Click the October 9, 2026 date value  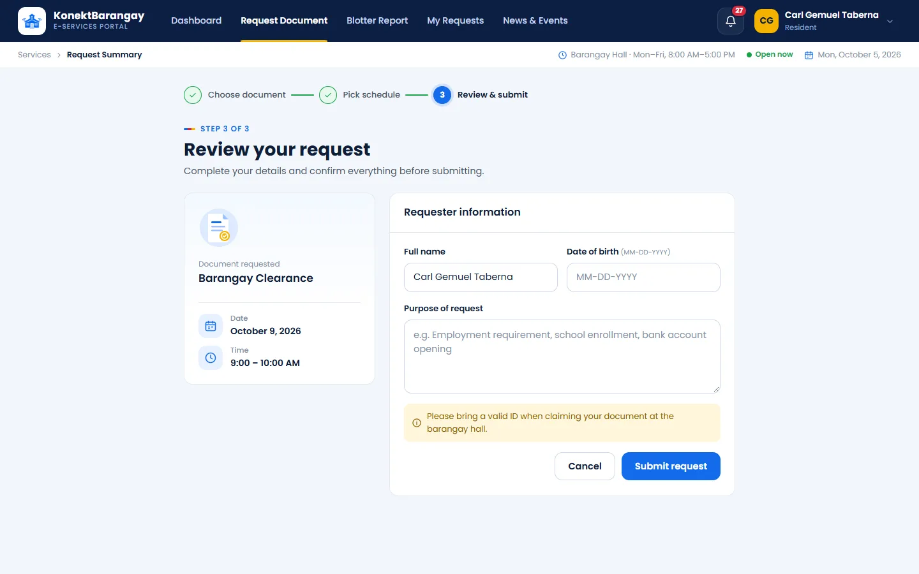[265, 331]
